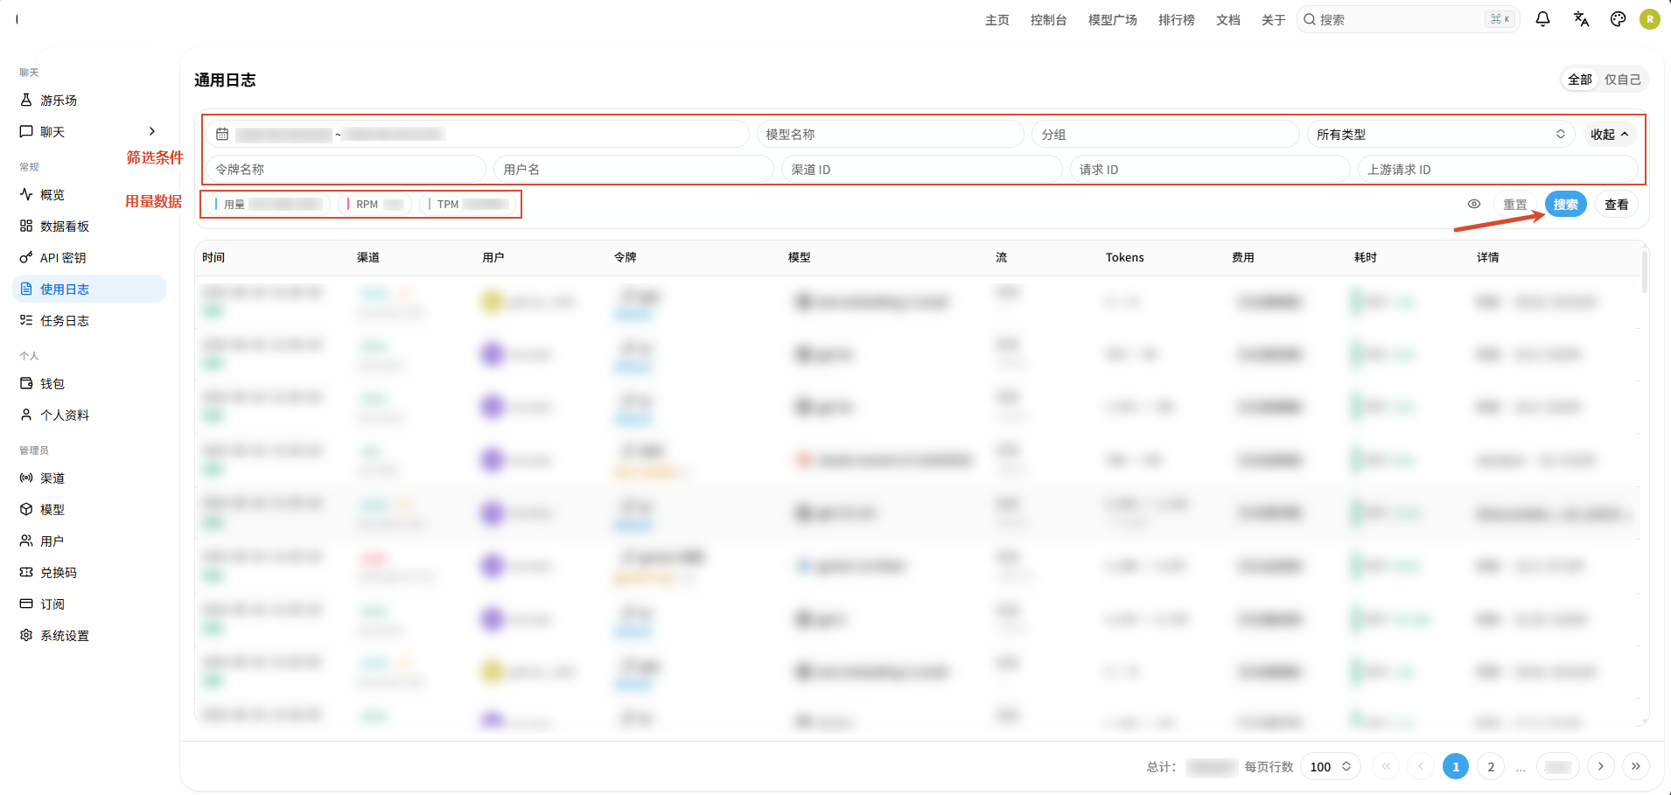
Task: Open 排行榜 in top navigation
Action: pyautogui.click(x=1177, y=20)
